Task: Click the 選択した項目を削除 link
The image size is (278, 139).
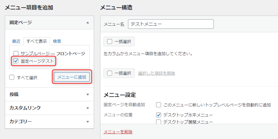Action: coord(156,73)
